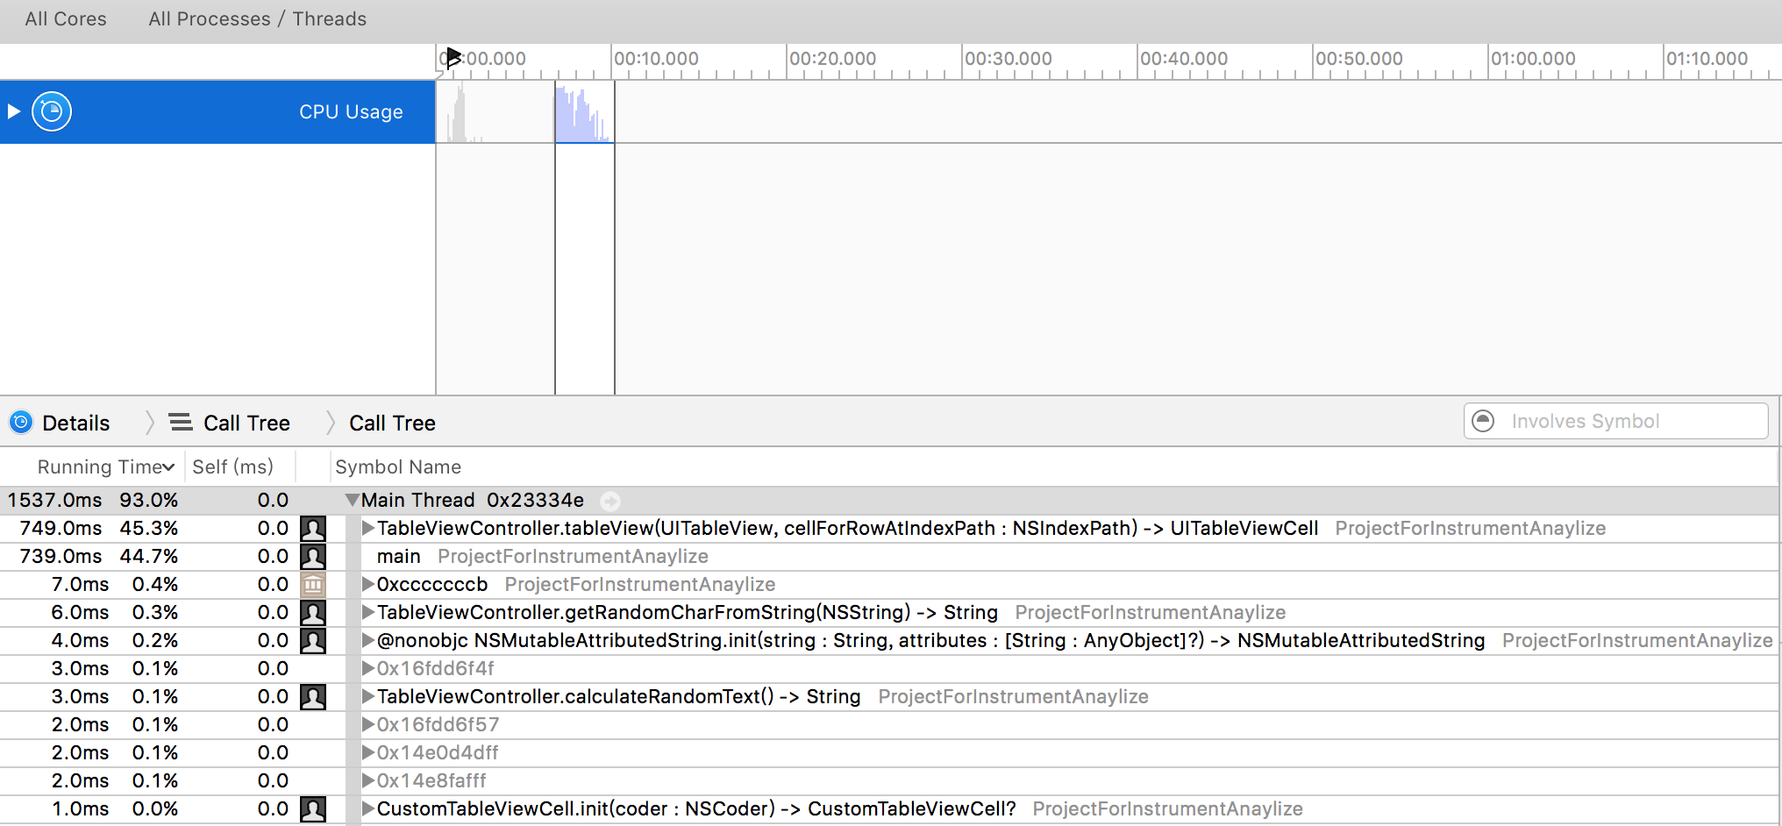The image size is (1782, 826).
Task: Click the CPU Usage track label
Action: [x=351, y=112]
